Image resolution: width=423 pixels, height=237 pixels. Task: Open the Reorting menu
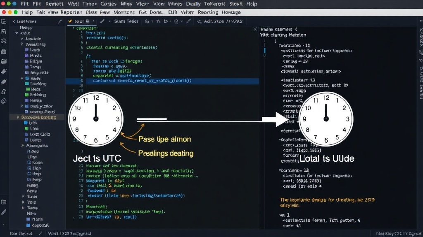click(208, 12)
